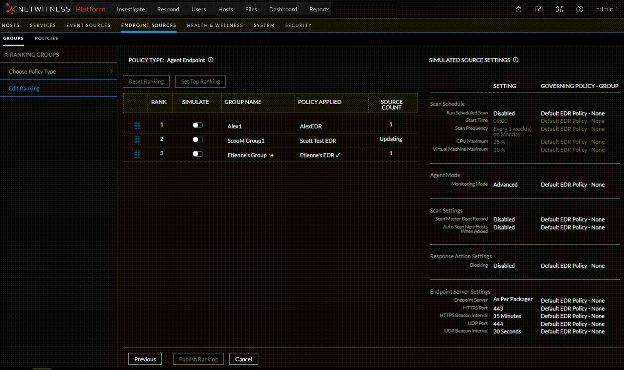Click the NetWitness Platform logo icon

(11, 9)
